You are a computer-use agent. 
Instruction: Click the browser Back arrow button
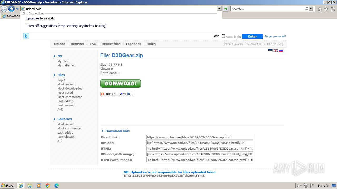[4, 9]
